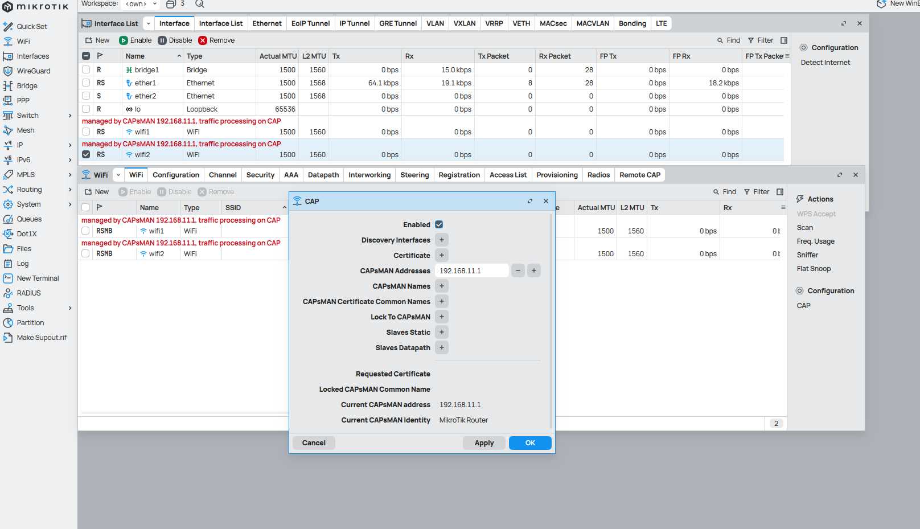Image resolution: width=920 pixels, height=529 pixels.
Task: Open WireGuard in the sidebar
Action: pyautogui.click(x=33, y=71)
